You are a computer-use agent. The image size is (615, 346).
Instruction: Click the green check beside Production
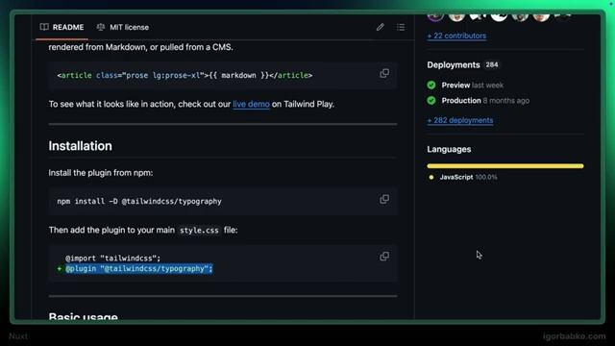431,100
